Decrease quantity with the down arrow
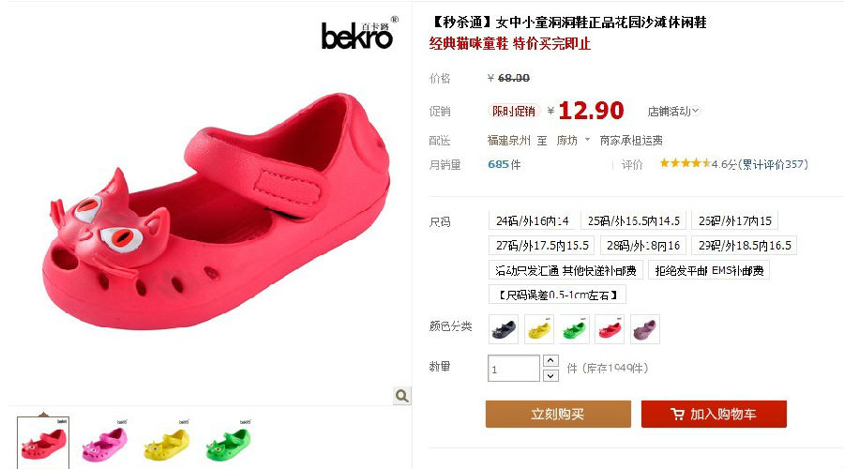Viewport: 844px width, 469px height. [550, 375]
